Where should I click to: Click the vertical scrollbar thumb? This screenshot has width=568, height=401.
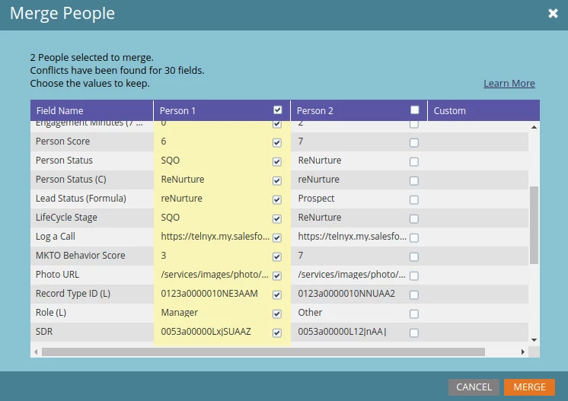pos(534,225)
